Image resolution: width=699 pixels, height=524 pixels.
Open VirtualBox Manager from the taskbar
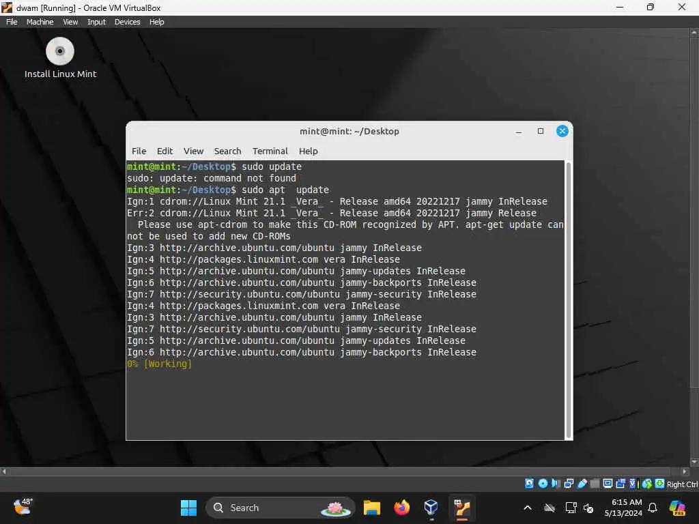tap(431, 508)
